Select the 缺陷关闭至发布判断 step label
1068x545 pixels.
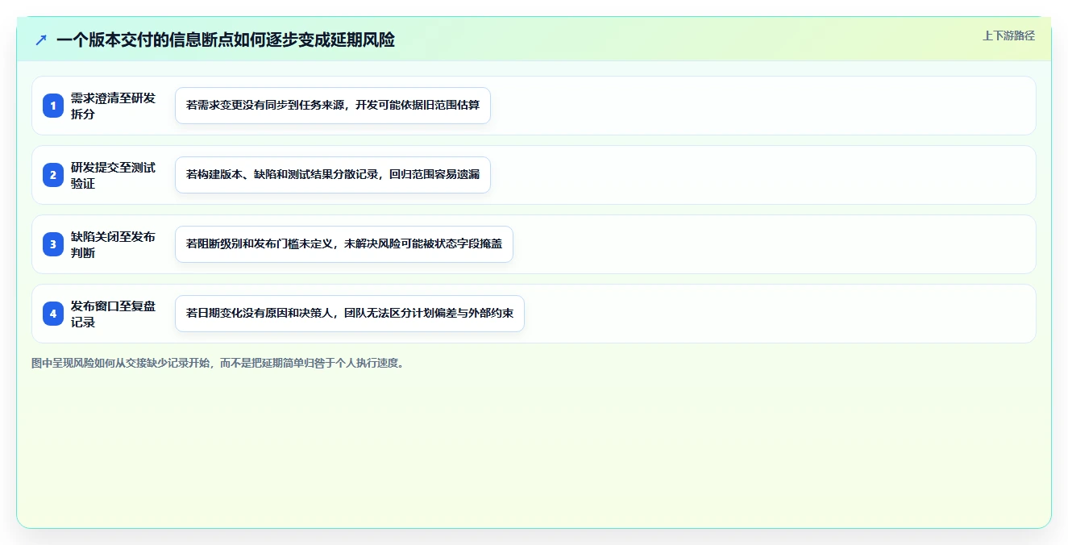[x=113, y=244]
